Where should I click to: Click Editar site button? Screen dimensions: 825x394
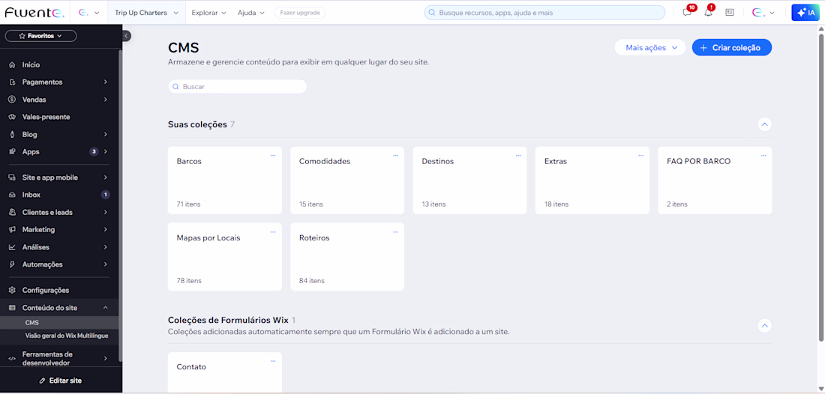coord(61,381)
